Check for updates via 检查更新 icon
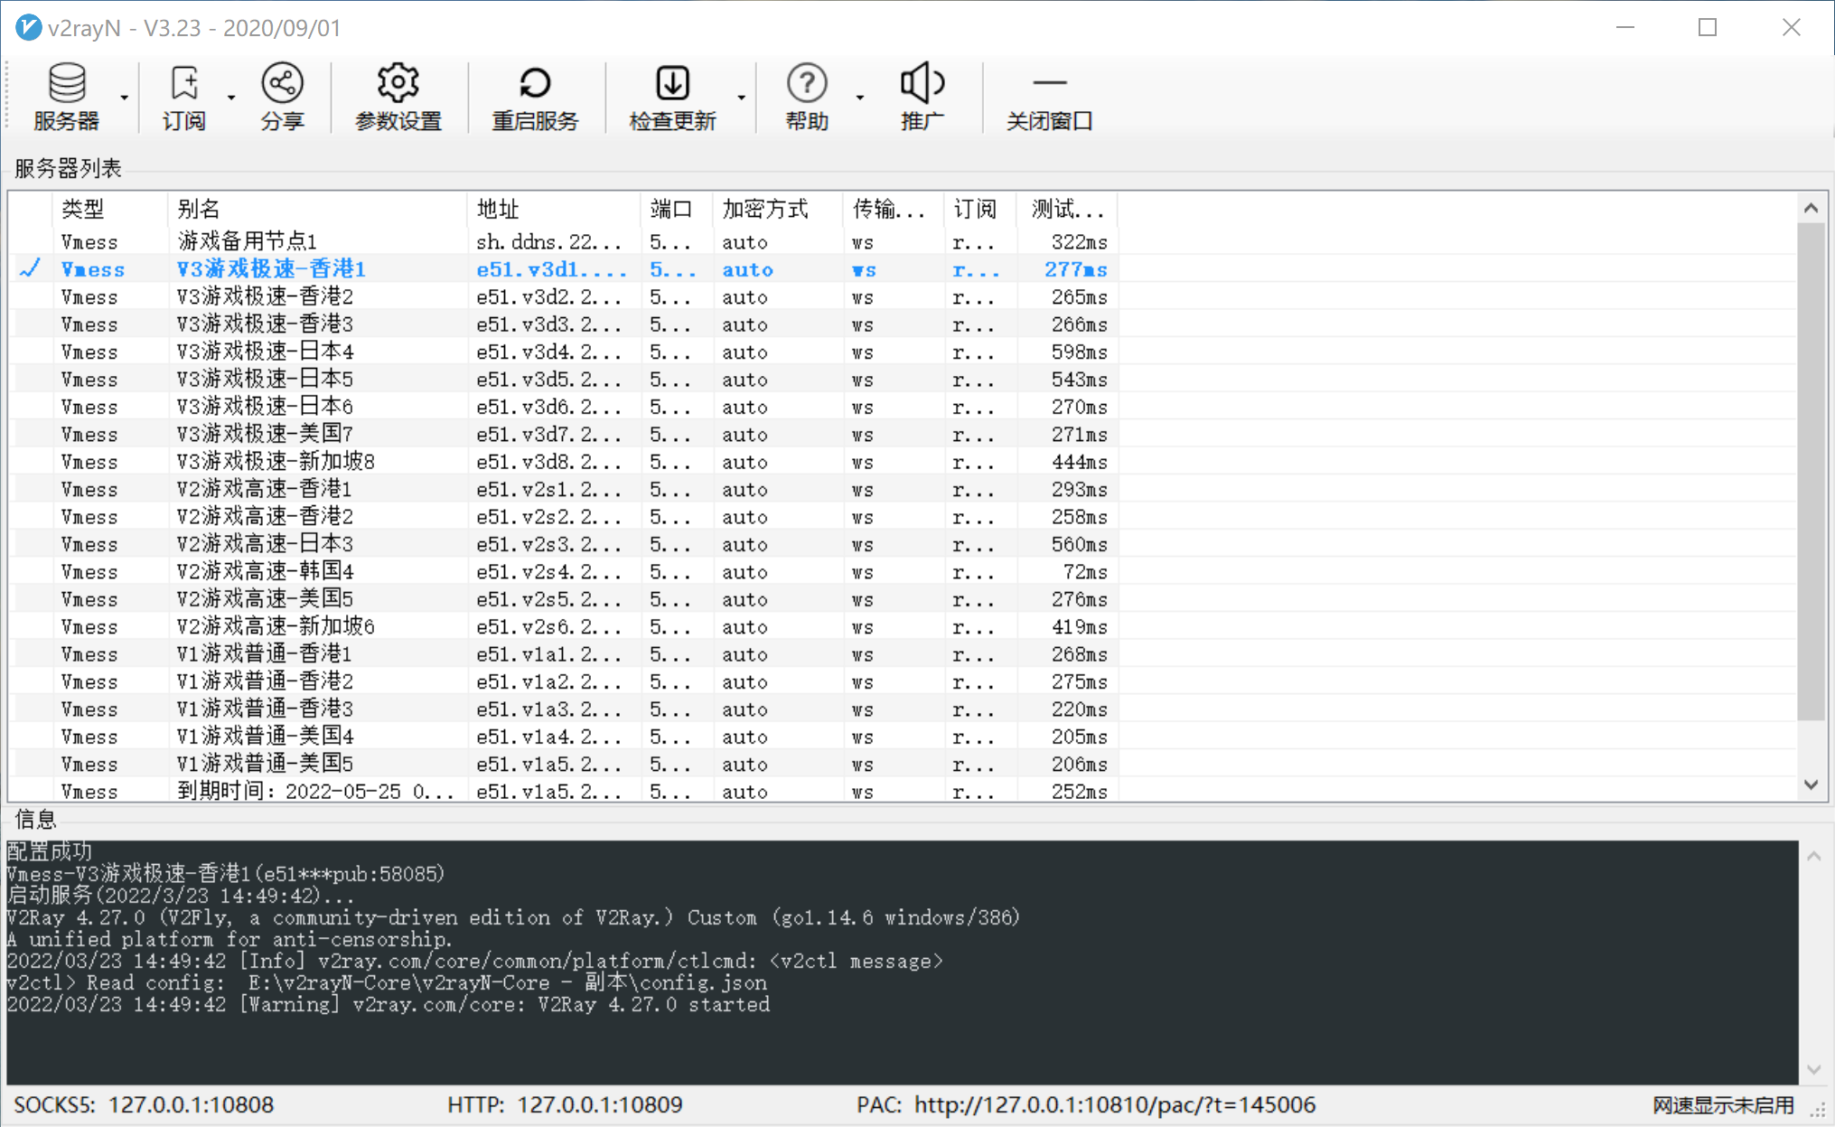 click(x=672, y=97)
